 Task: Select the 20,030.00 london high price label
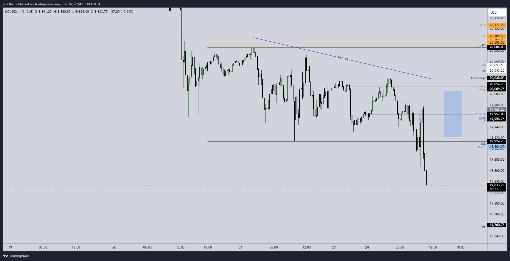pyautogui.click(x=497, y=78)
